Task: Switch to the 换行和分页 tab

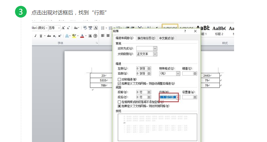Action: 146,38
